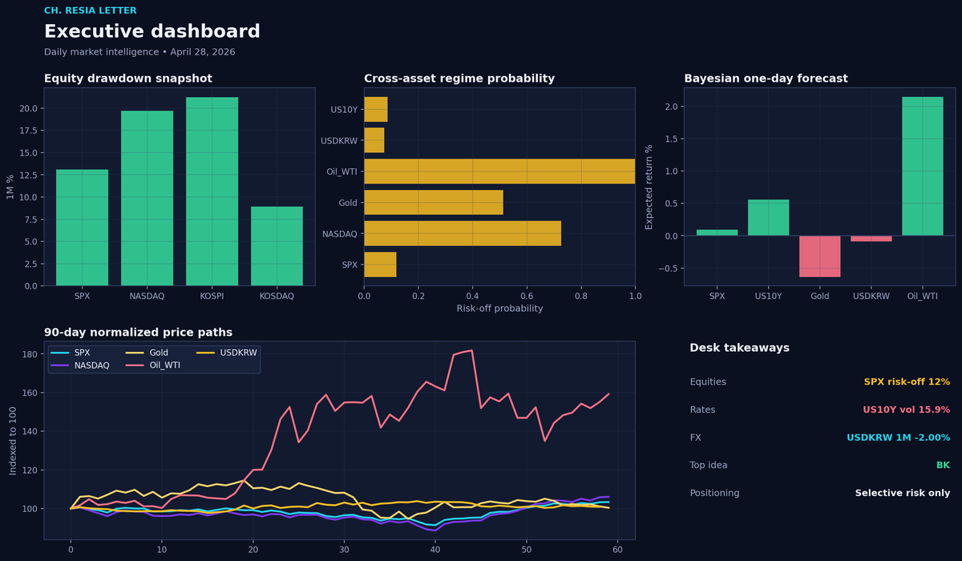Click the SPX bar in drawdown chart
The image size is (962, 561).
pyautogui.click(x=82, y=228)
